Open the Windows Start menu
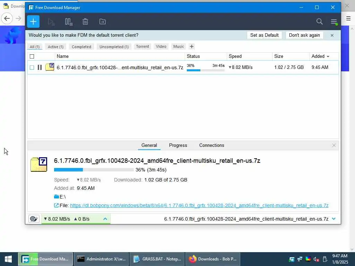 [8, 259]
